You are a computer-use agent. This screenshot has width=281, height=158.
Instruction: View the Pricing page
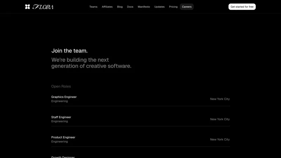173,7
